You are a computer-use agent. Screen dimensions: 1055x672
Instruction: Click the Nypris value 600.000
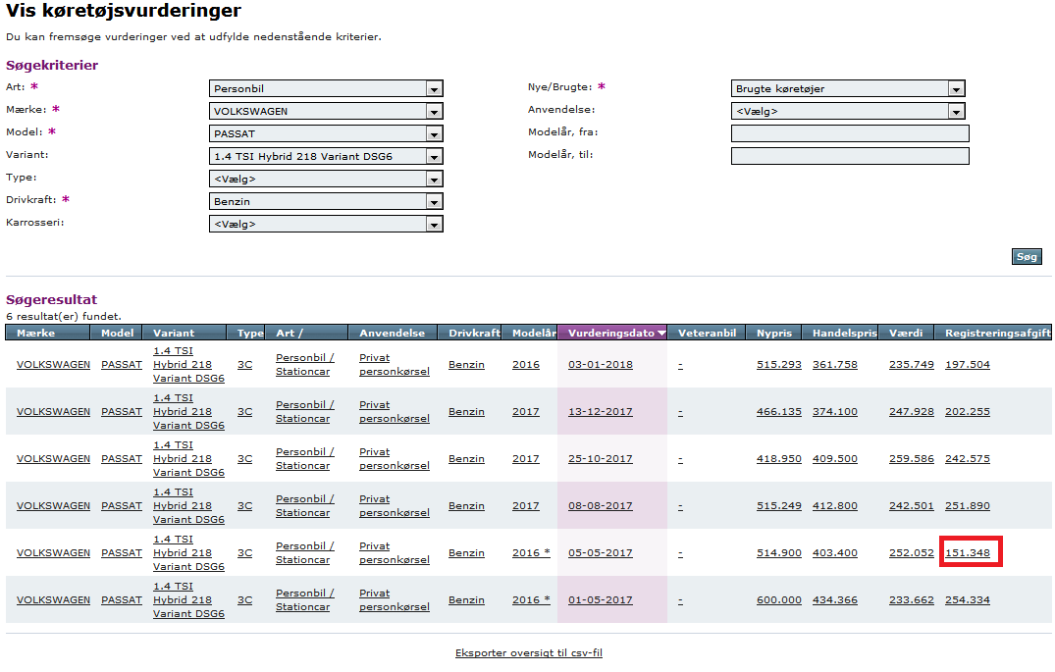point(778,600)
